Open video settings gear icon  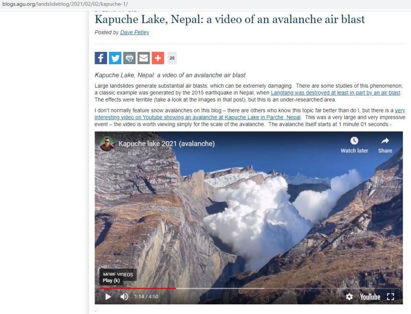[x=349, y=297]
